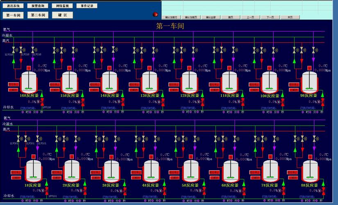Click upper red status button beside reactor 16#
This screenshot has height=205, width=338.
click(14, 84)
